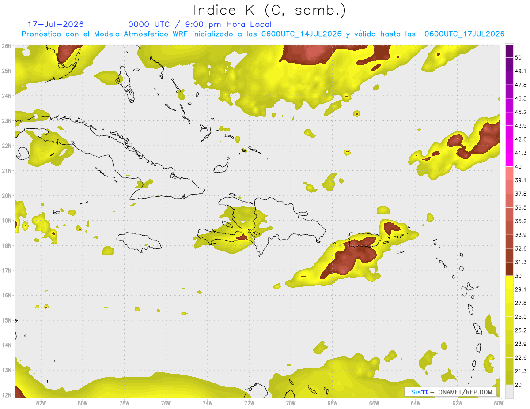Click the "0600UTC_14JUL2026" initialization timestamp
The width and height of the screenshot is (530, 409).
click(x=301, y=34)
